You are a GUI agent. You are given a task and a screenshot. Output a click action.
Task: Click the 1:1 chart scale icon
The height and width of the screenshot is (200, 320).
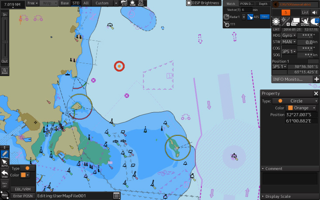[x=124, y=3]
